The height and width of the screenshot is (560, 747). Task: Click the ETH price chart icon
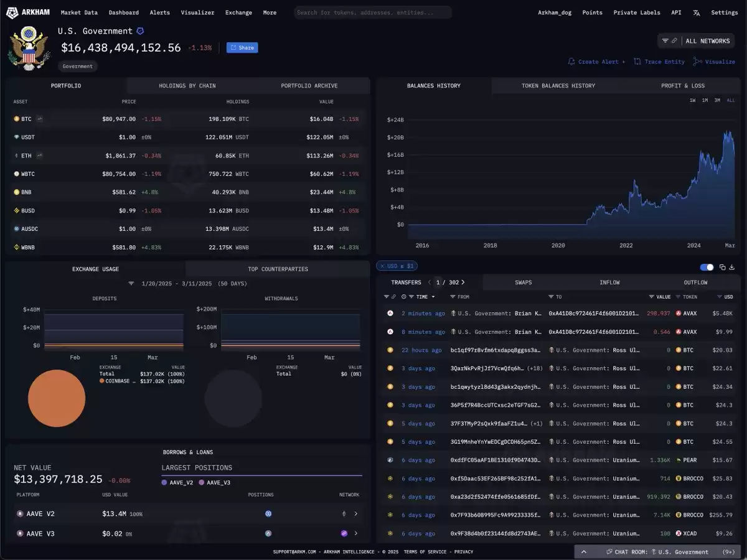pos(40,155)
